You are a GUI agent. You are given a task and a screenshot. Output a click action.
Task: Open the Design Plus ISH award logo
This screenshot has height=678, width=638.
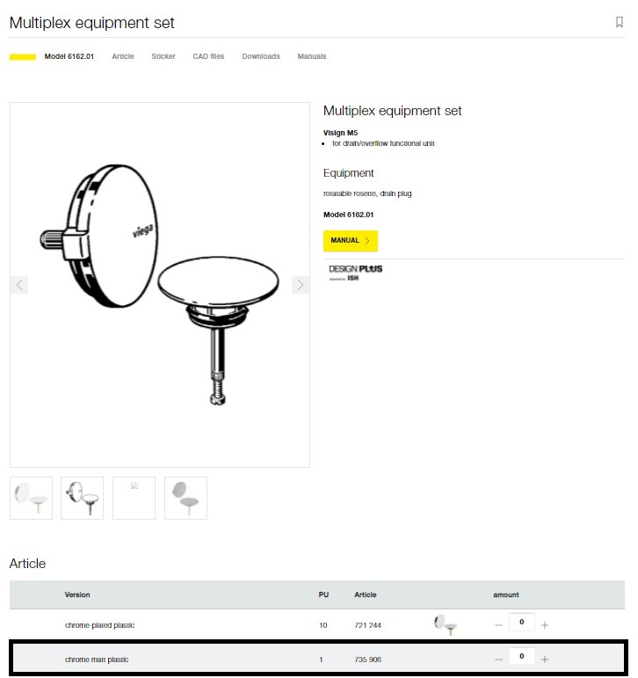(x=355, y=273)
